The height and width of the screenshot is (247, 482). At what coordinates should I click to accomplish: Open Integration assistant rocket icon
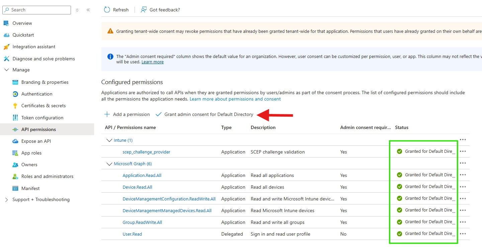coord(6,47)
